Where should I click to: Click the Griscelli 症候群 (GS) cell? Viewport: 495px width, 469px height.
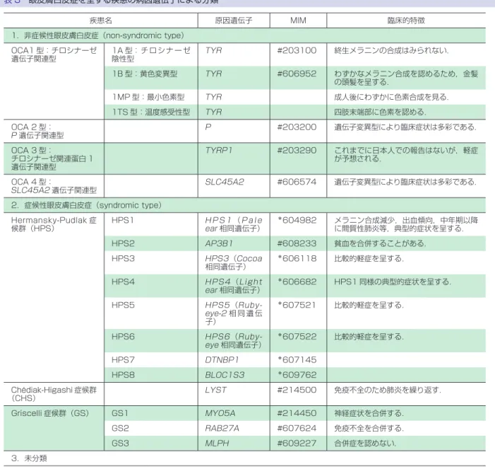54,428
